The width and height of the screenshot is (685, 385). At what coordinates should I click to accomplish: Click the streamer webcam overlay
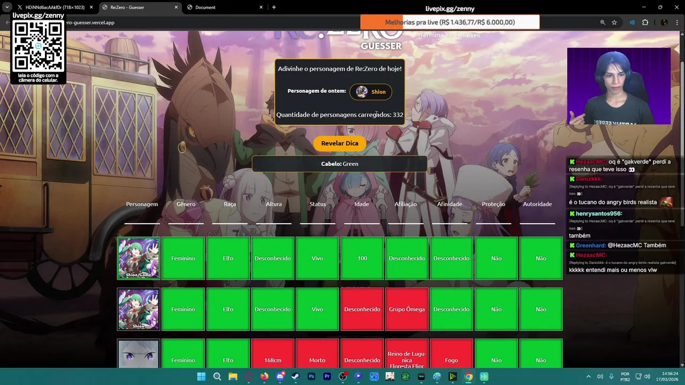click(619, 87)
